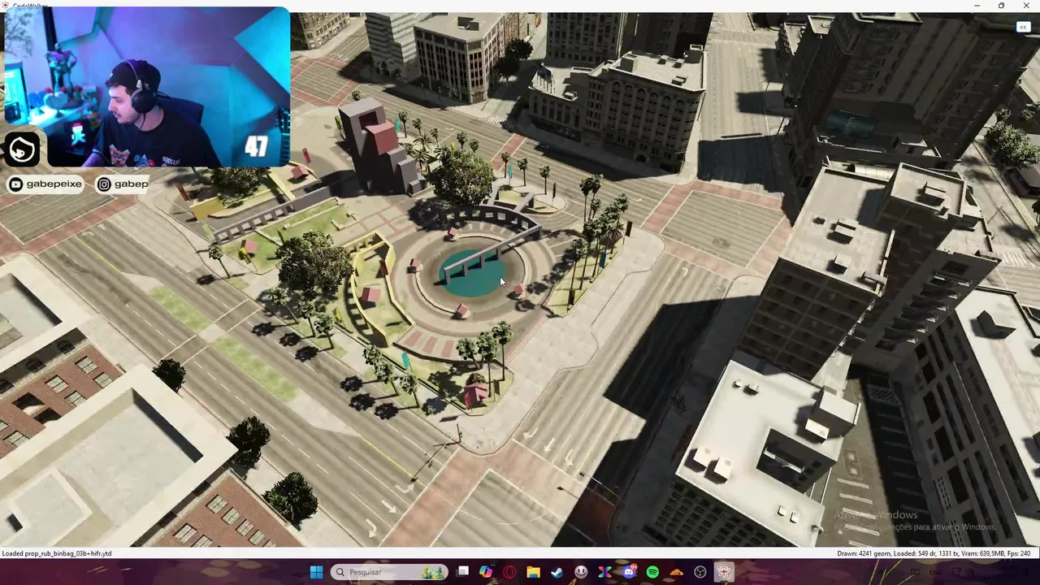The width and height of the screenshot is (1040, 585).
Task: Open the colorful X-shaped taskbar icon
Action: tap(604, 572)
